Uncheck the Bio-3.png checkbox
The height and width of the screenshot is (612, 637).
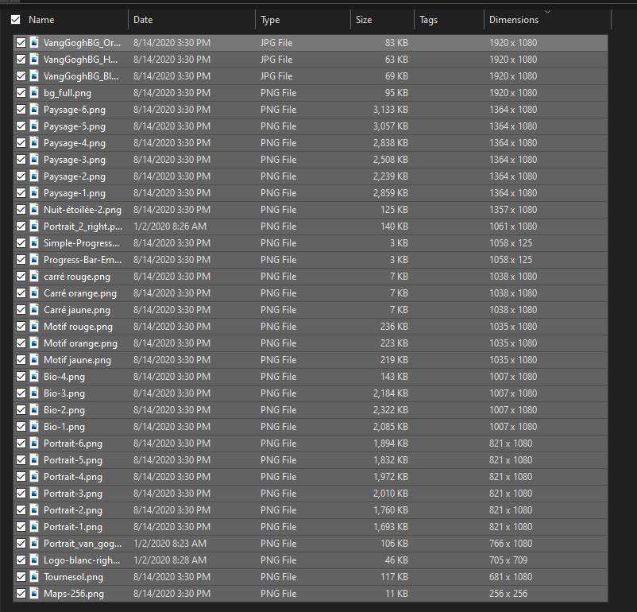[21, 393]
